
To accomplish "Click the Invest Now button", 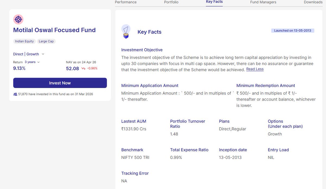I will (60, 83).
